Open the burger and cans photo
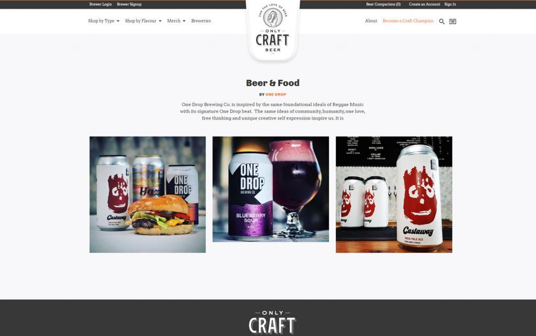 click(x=148, y=195)
